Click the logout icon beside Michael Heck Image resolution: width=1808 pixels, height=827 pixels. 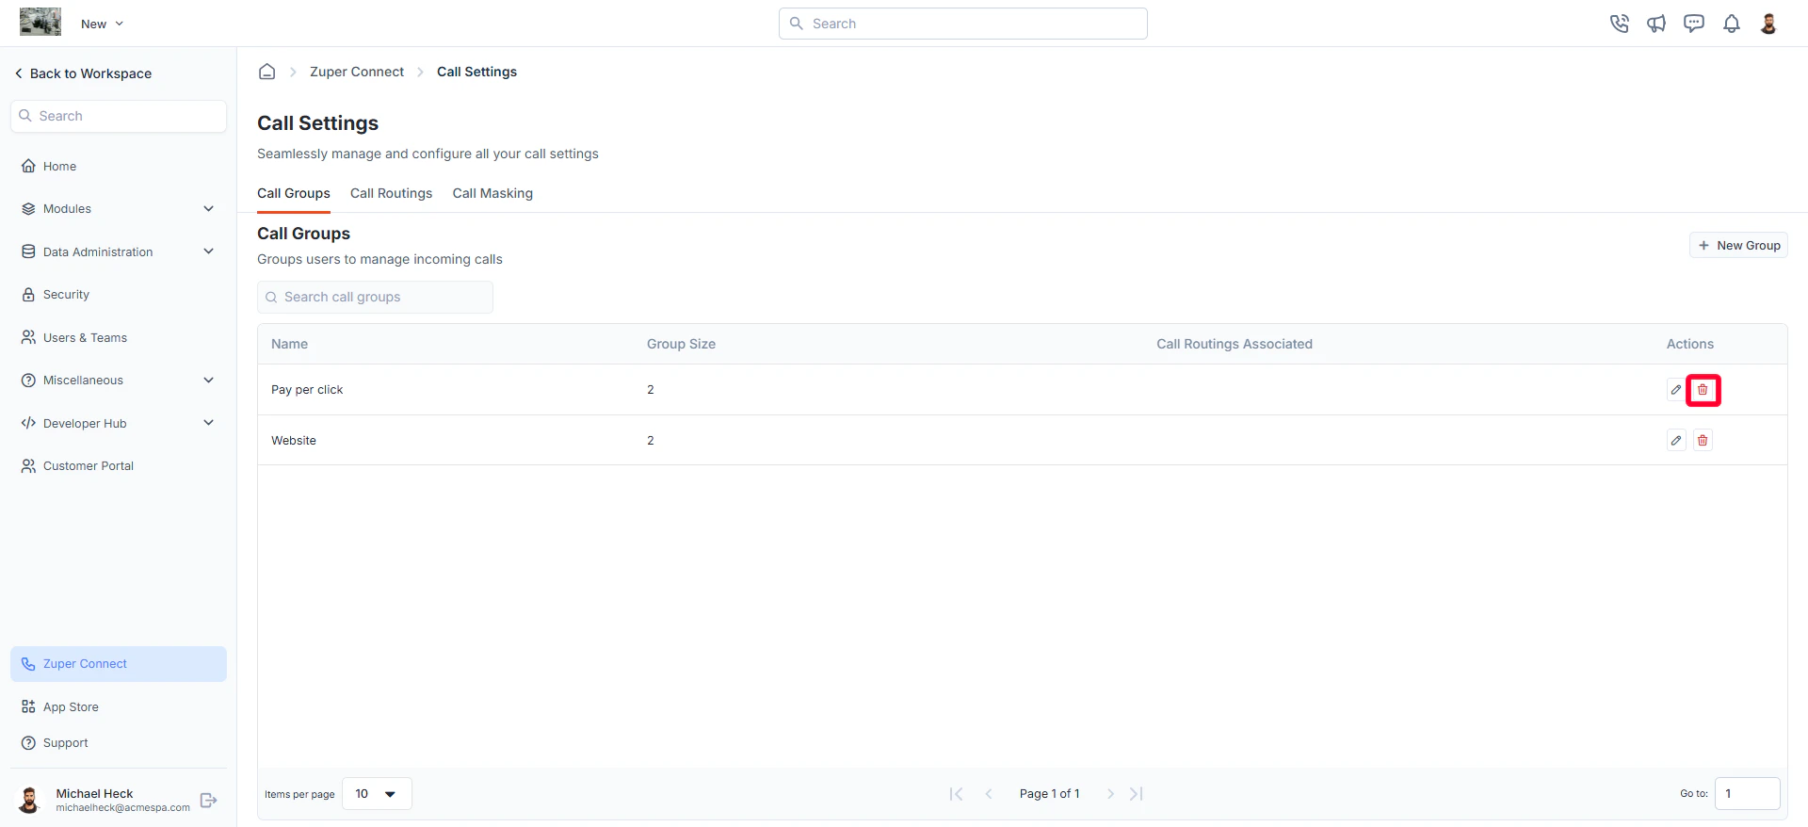tap(209, 801)
